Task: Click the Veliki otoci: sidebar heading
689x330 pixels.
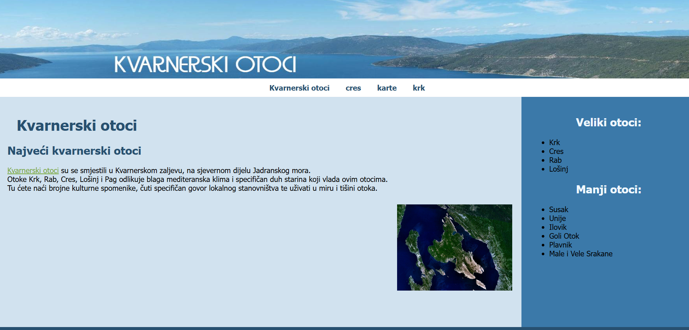Action: pyautogui.click(x=609, y=123)
